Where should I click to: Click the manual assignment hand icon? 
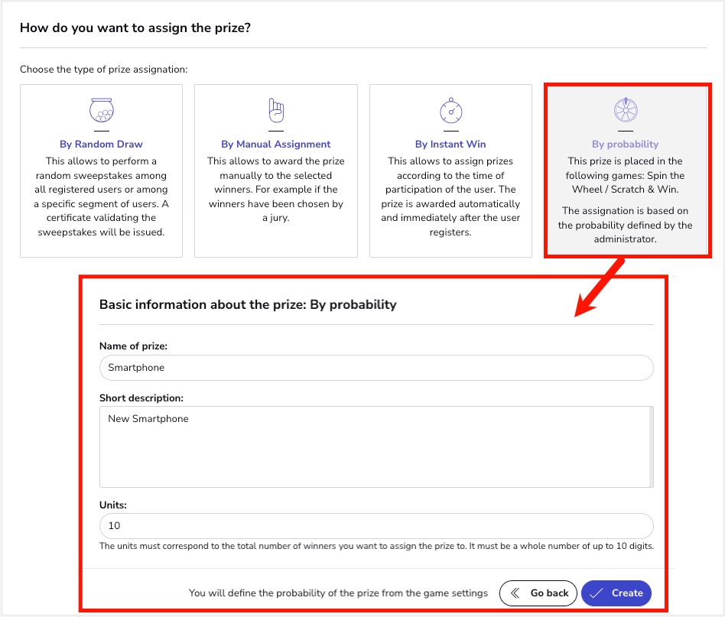[x=276, y=110]
